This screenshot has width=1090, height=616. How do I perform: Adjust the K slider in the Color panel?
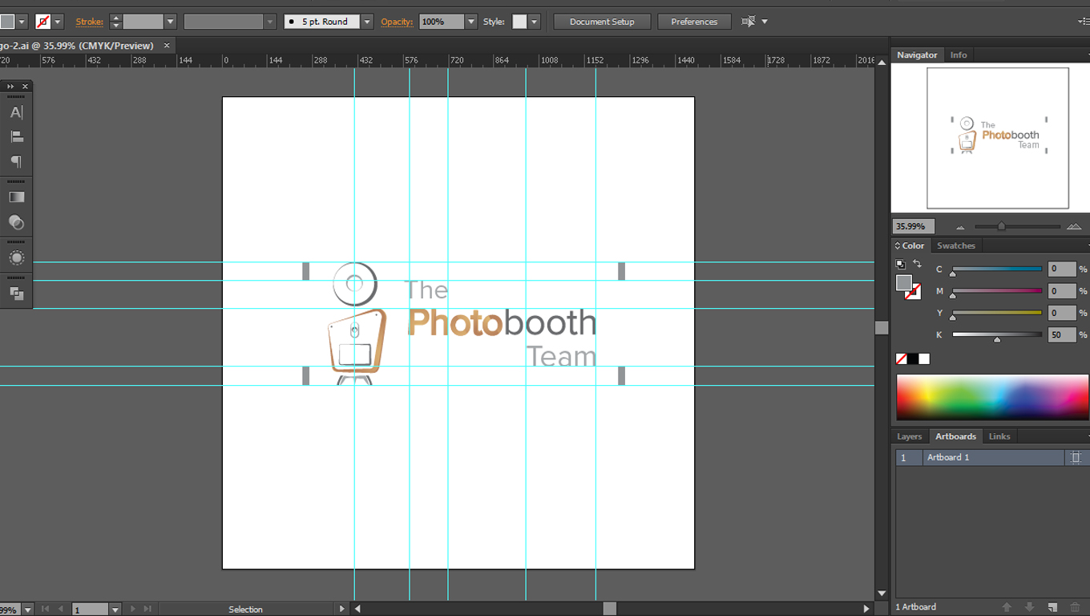pos(996,339)
